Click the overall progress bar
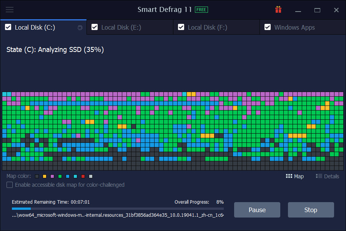 click(118, 208)
